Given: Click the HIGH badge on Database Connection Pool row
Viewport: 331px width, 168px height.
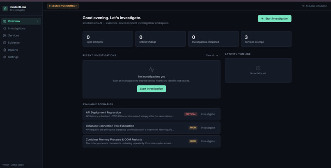Looking at the screenshot, I should (x=193, y=127).
